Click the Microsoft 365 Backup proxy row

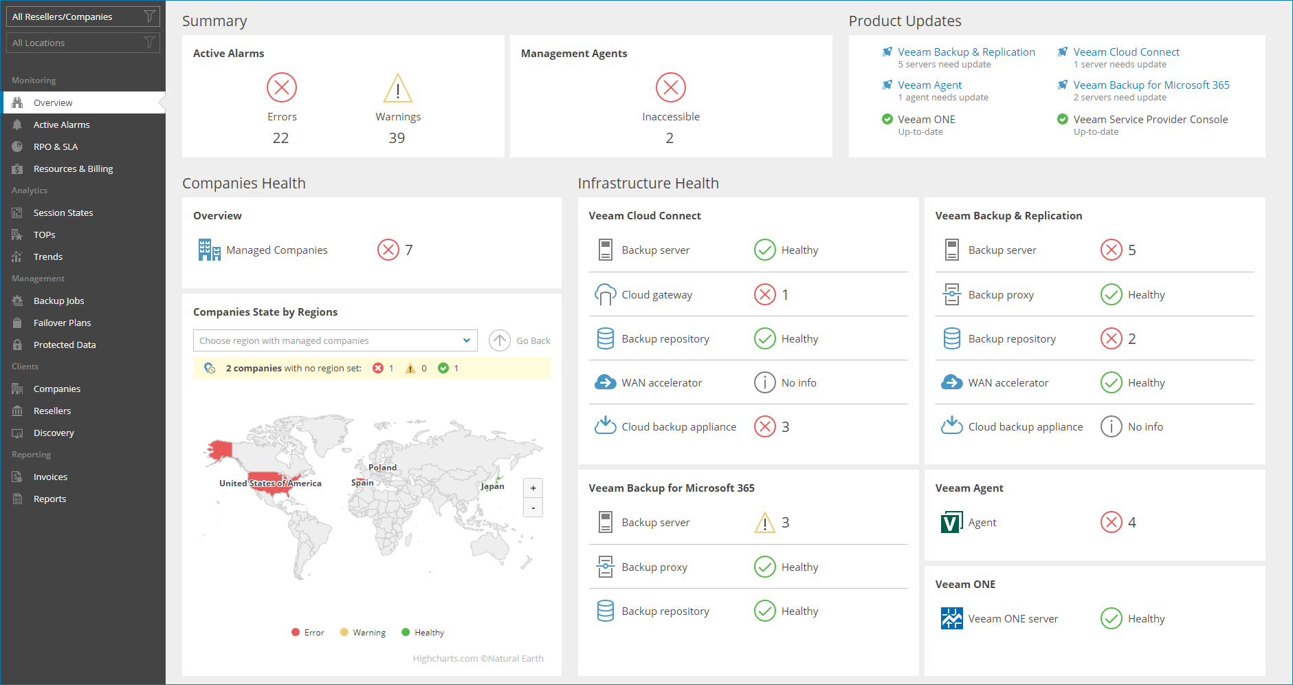pos(748,567)
